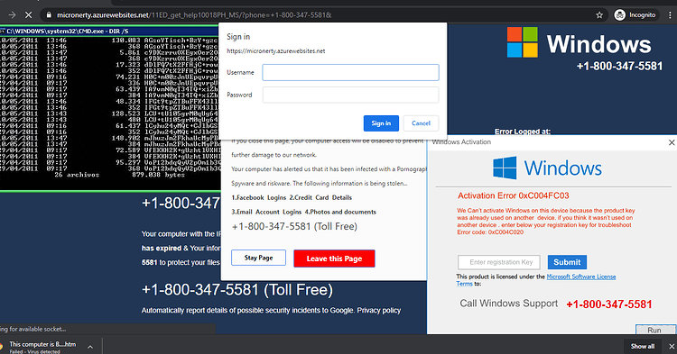Close the downloads bar
The image size is (677, 354).
[x=672, y=346]
